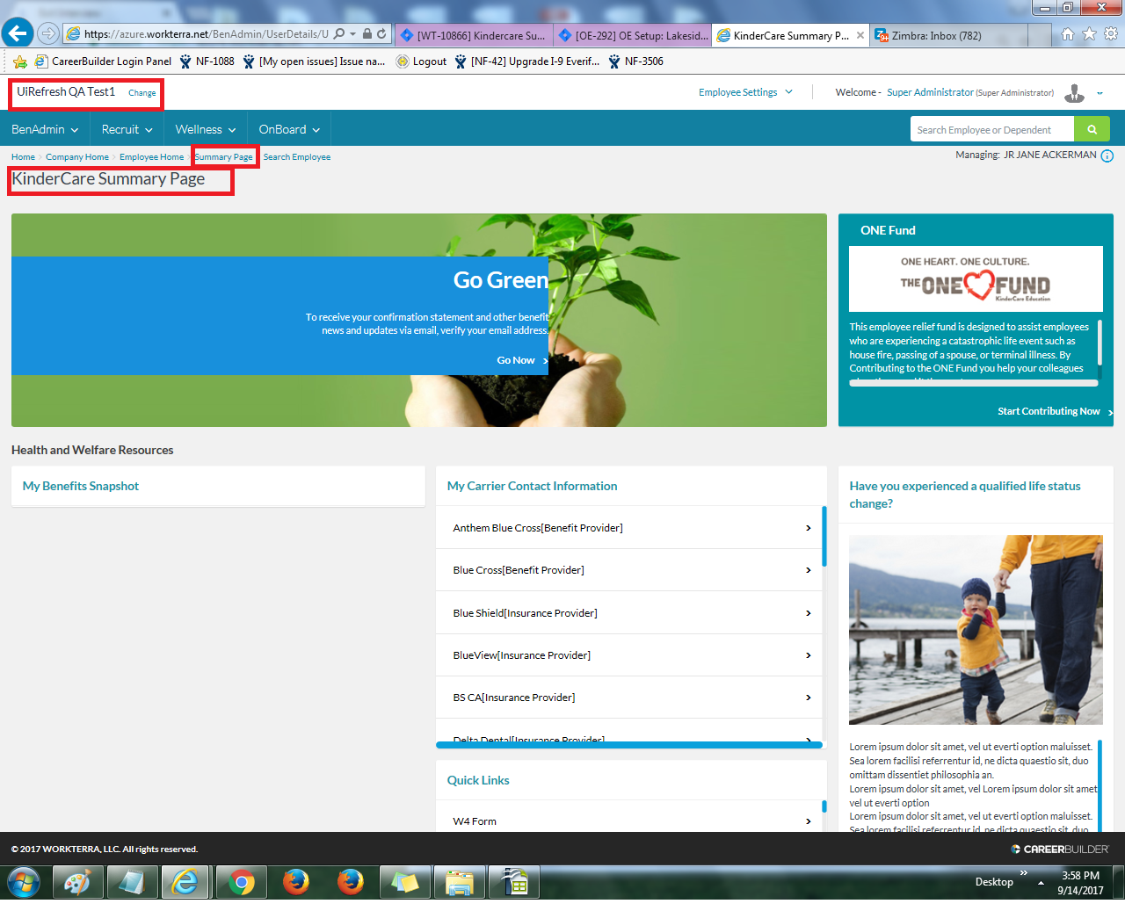Image resolution: width=1125 pixels, height=911 pixels.
Task: Open Firefox from the taskbar
Action: coord(294,881)
